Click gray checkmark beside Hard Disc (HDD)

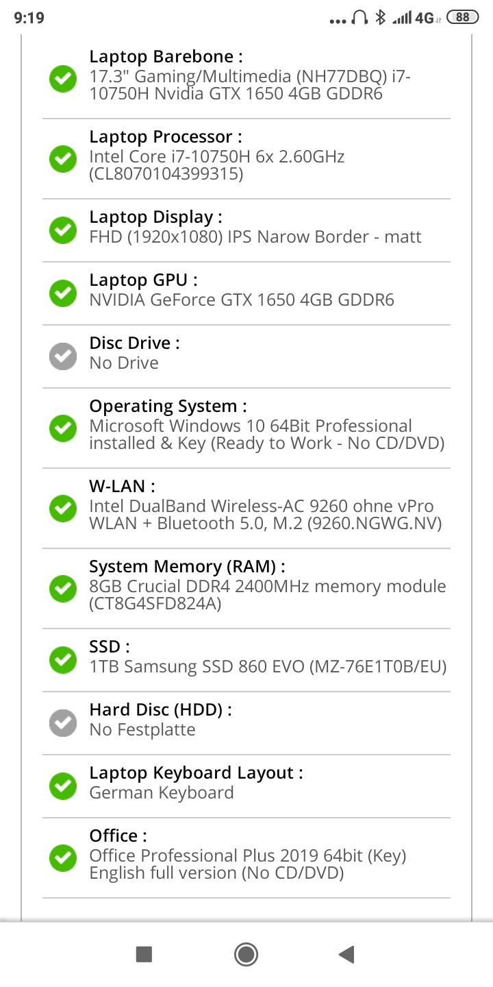63,723
